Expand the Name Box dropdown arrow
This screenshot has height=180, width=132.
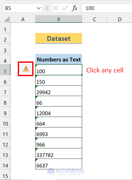coord(39,8)
